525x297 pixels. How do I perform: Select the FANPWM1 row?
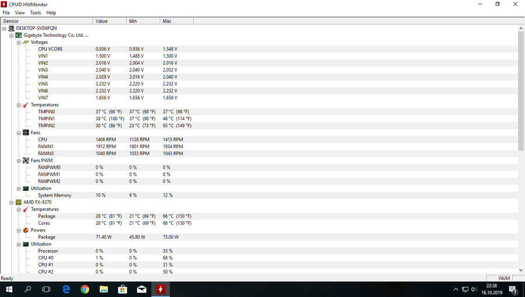point(259,174)
